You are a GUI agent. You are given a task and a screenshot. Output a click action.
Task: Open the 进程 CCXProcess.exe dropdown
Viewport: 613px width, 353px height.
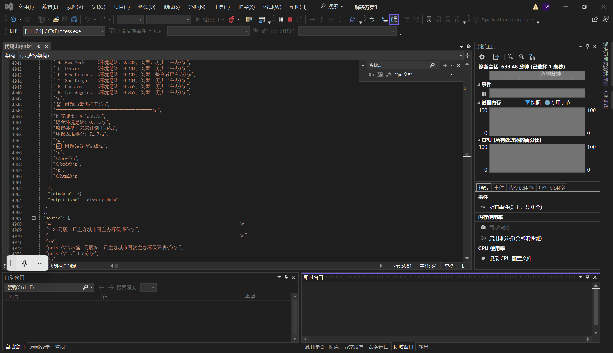point(102,31)
